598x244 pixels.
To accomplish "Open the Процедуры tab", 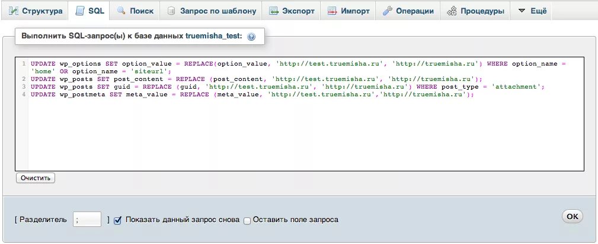I will tap(475, 11).
